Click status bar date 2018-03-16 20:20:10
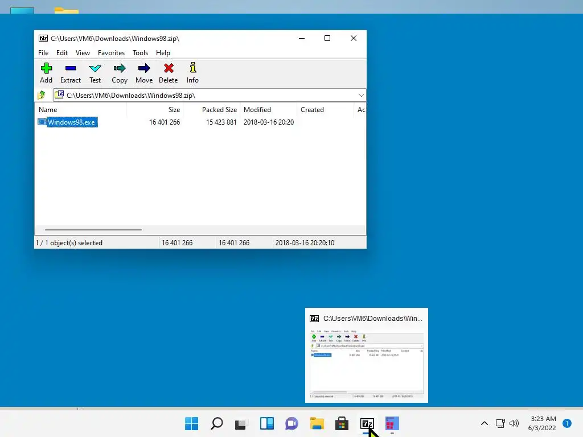The width and height of the screenshot is (583, 437). click(305, 242)
